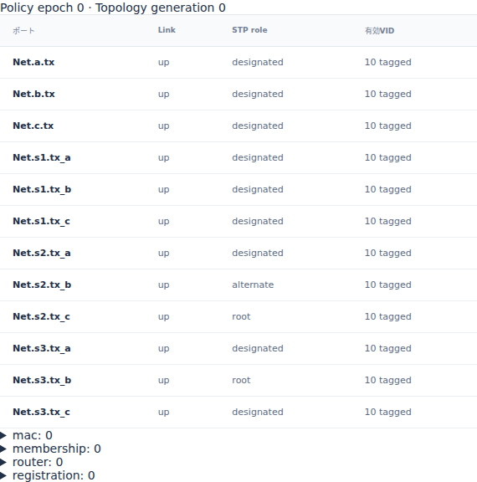Click the ポート column header

click(23, 30)
